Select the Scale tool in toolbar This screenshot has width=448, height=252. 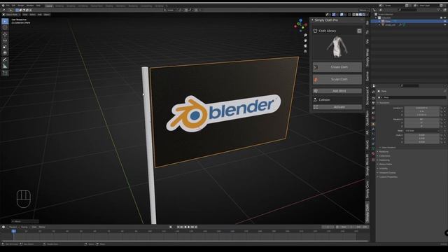coord(5,47)
